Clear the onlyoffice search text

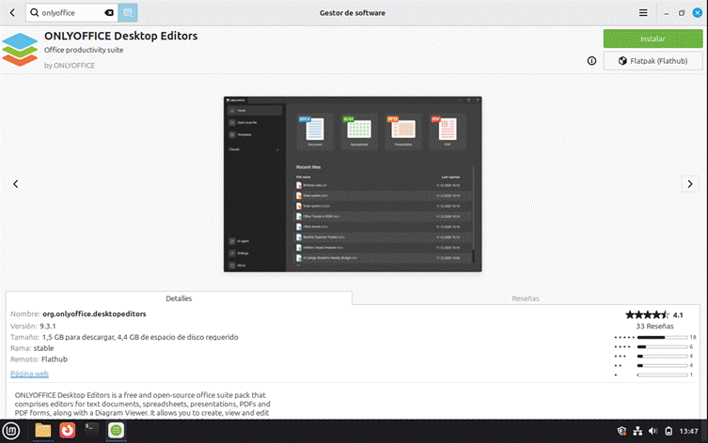(109, 12)
